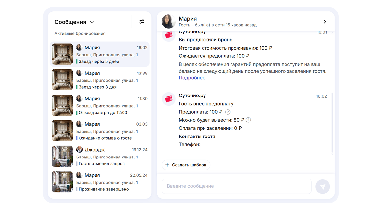Open the message filter settings icon
The height and width of the screenshot is (210, 382).
(142, 22)
